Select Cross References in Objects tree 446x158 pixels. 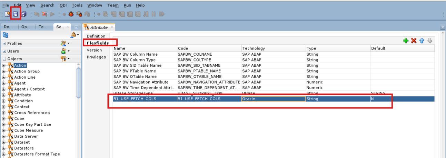(x=32, y=113)
